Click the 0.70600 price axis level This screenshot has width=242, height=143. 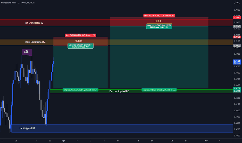[237, 10]
